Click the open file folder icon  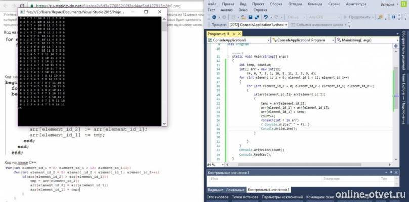coord(243,17)
